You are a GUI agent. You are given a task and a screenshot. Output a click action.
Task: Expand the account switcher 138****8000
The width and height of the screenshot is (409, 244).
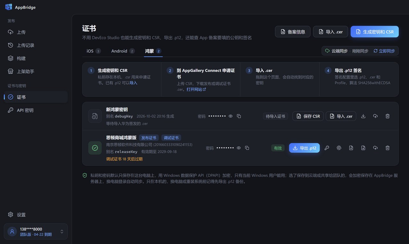(x=36, y=232)
